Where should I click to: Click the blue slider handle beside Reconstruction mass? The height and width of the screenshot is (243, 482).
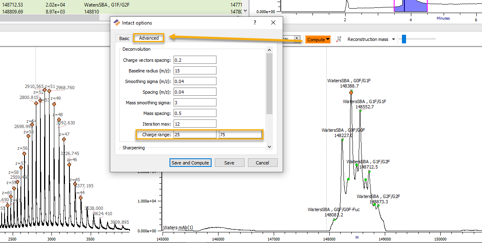[404, 39]
